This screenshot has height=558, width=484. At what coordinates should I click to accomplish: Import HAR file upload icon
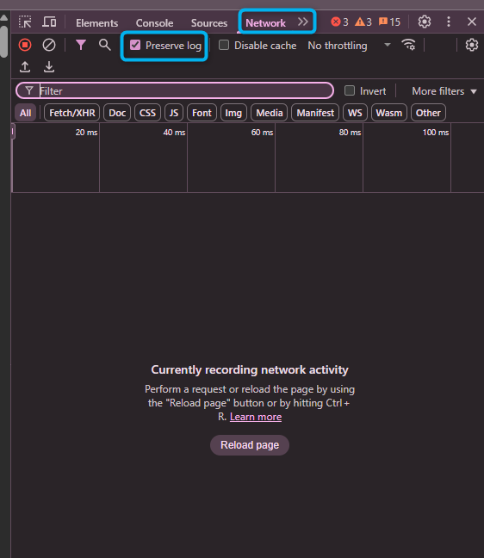pos(25,67)
